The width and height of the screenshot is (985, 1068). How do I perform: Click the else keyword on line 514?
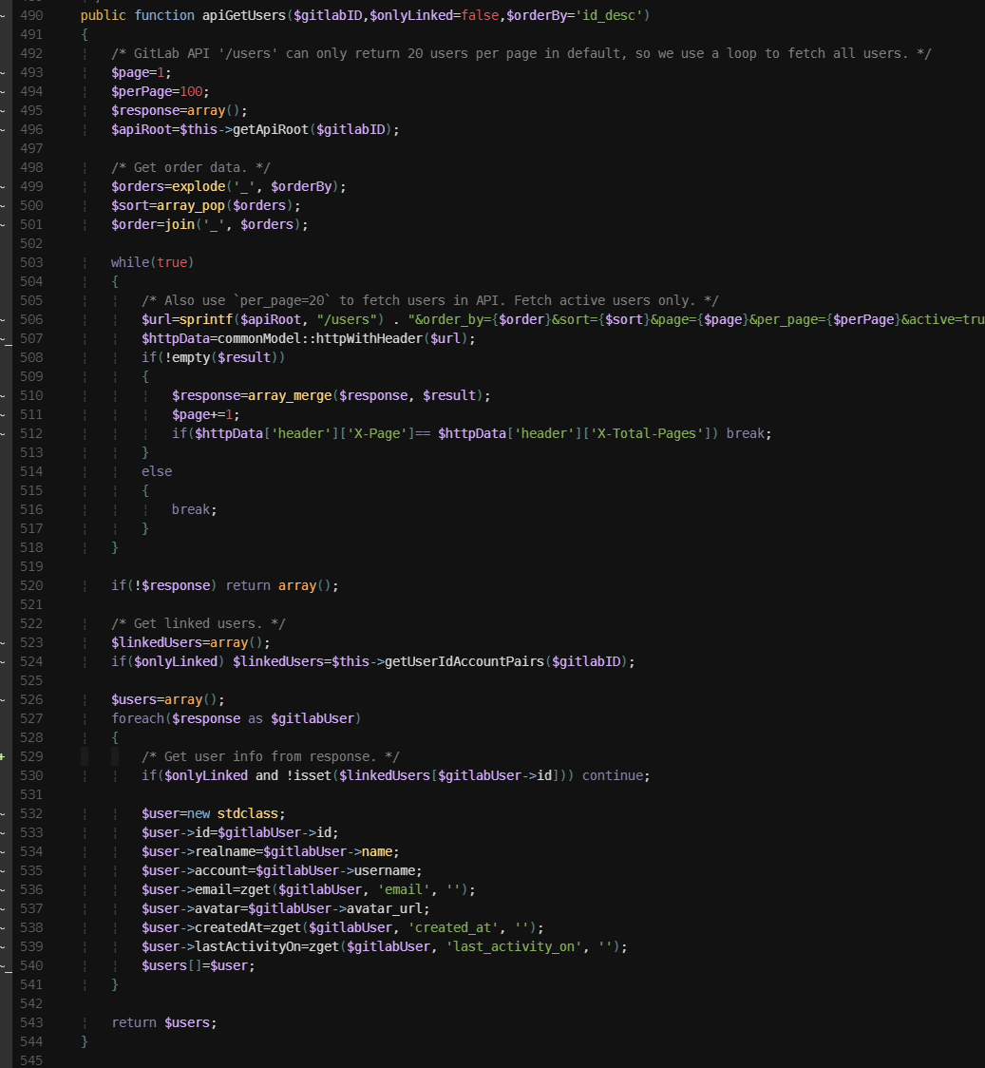pyautogui.click(x=157, y=471)
